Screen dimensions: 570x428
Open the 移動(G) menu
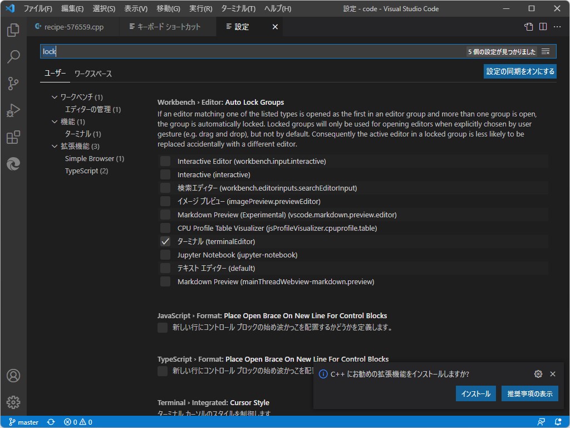pyautogui.click(x=168, y=8)
